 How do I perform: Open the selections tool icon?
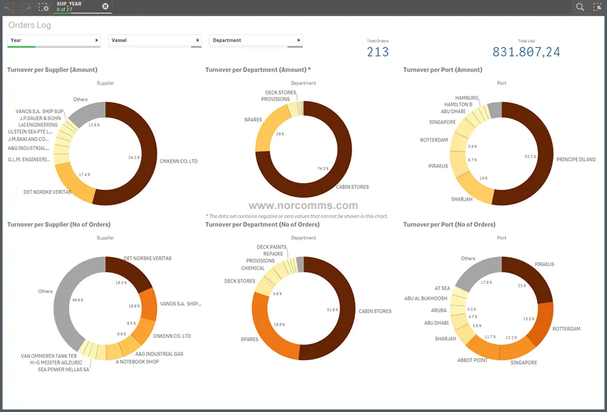pyautogui.click(x=597, y=7)
